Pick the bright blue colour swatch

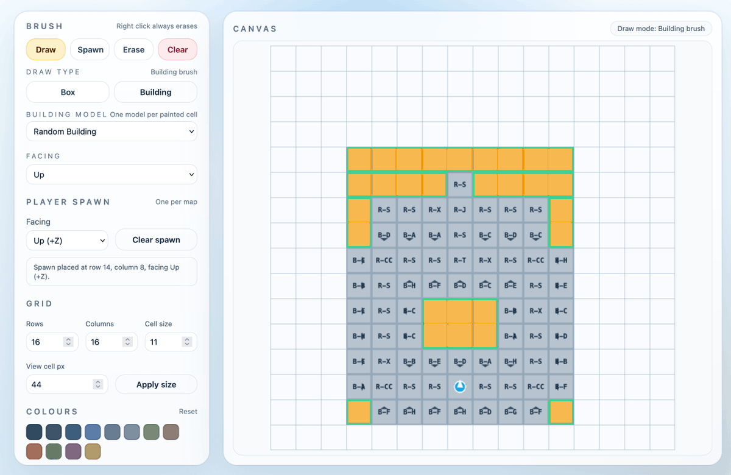93,432
